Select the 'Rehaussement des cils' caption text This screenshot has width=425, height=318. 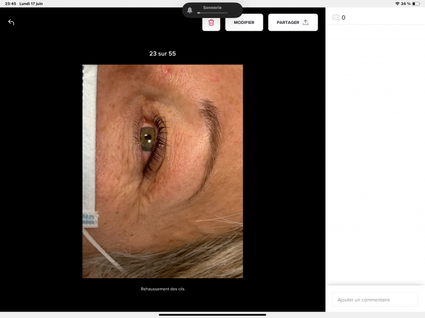click(163, 289)
